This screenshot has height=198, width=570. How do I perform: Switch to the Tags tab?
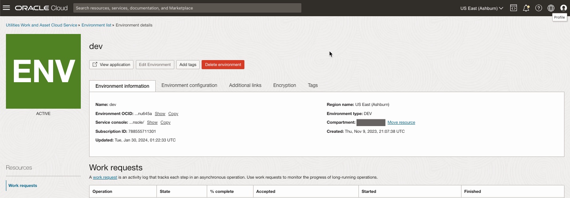click(313, 85)
